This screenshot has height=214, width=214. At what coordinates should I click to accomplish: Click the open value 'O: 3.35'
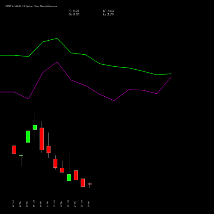74,15
